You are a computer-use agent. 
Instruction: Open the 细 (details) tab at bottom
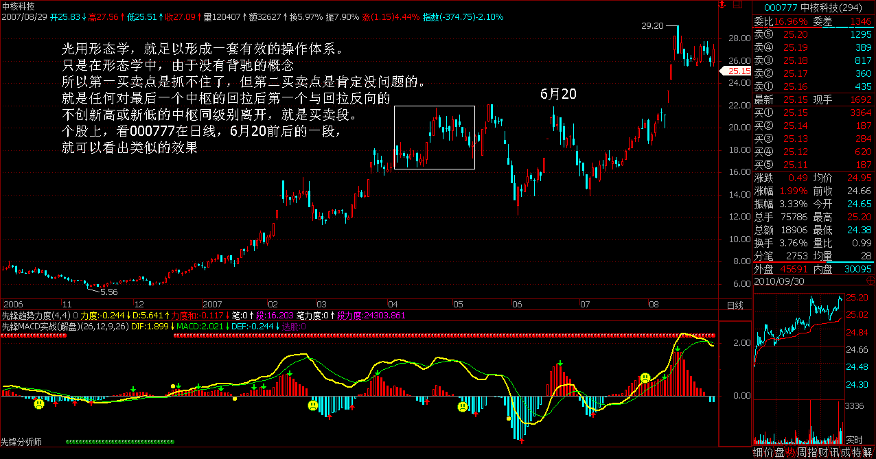point(758,453)
